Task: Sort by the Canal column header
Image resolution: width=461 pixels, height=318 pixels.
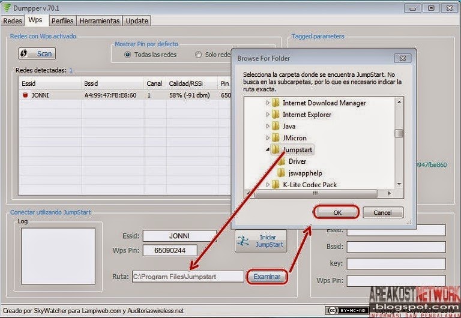Action: 155,83
